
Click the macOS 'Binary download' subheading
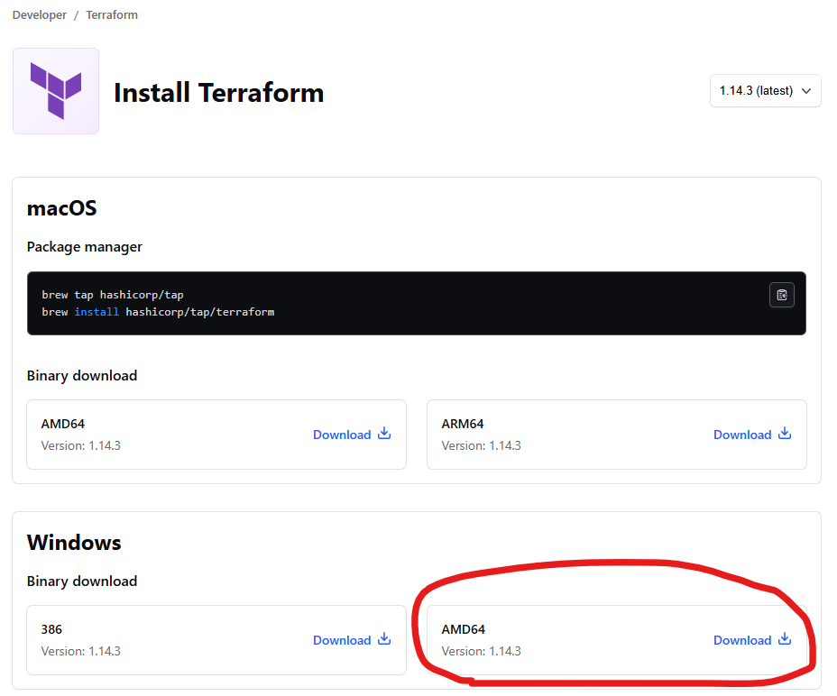(82, 376)
